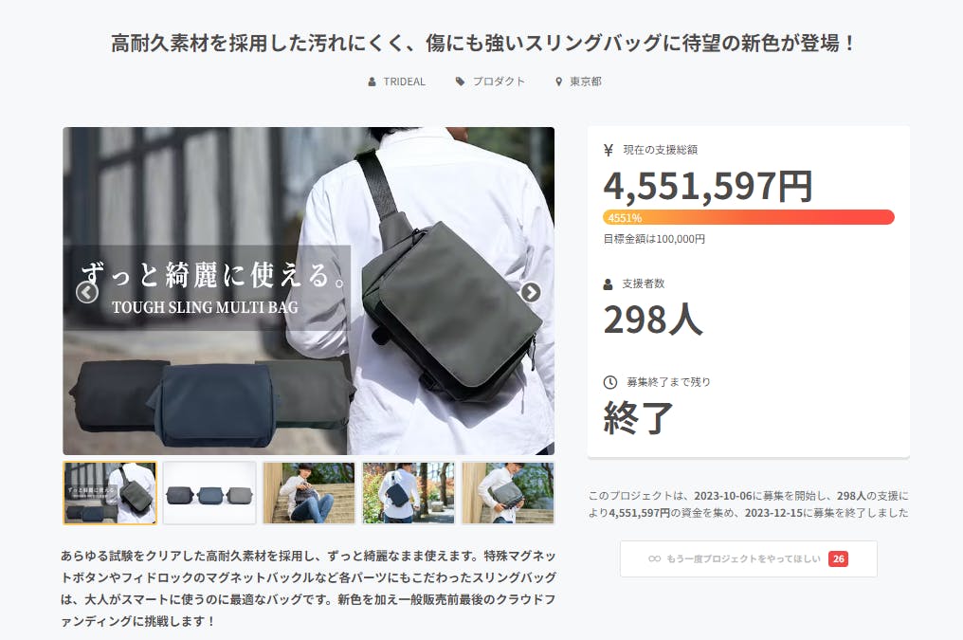The height and width of the screenshot is (640, 963).
Task: Click the next image arrow on the carousel
Action: tap(531, 292)
